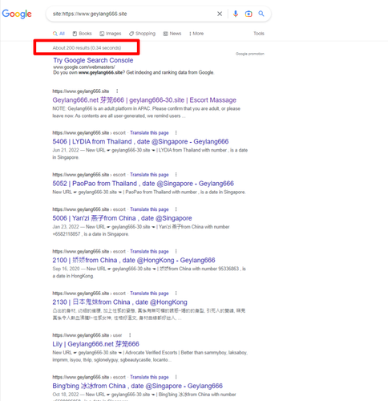Clear the search box with the X icon
The width and height of the screenshot is (388, 401).
(x=220, y=14)
